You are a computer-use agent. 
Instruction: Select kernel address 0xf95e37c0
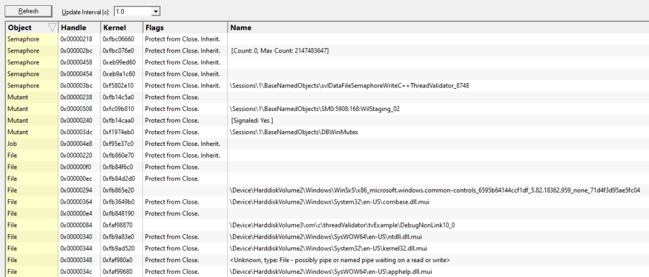point(118,143)
